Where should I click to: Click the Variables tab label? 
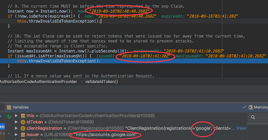click(20, 107)
